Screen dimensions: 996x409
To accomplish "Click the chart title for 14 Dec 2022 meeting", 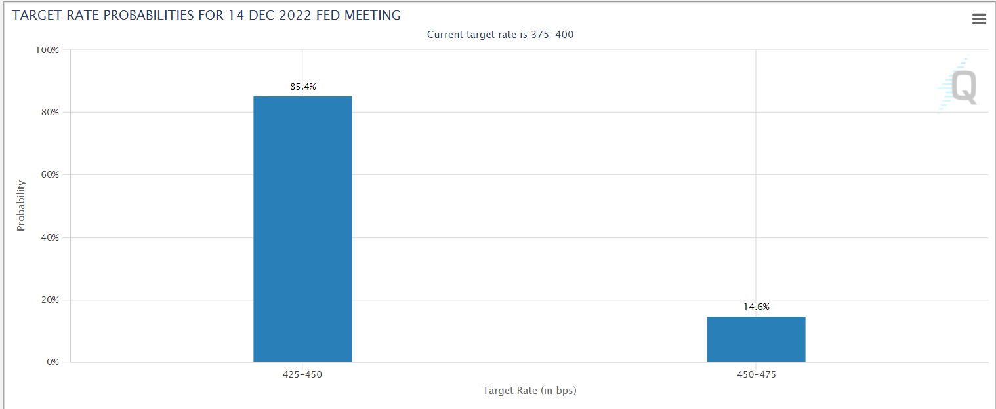I will [206, 15].
